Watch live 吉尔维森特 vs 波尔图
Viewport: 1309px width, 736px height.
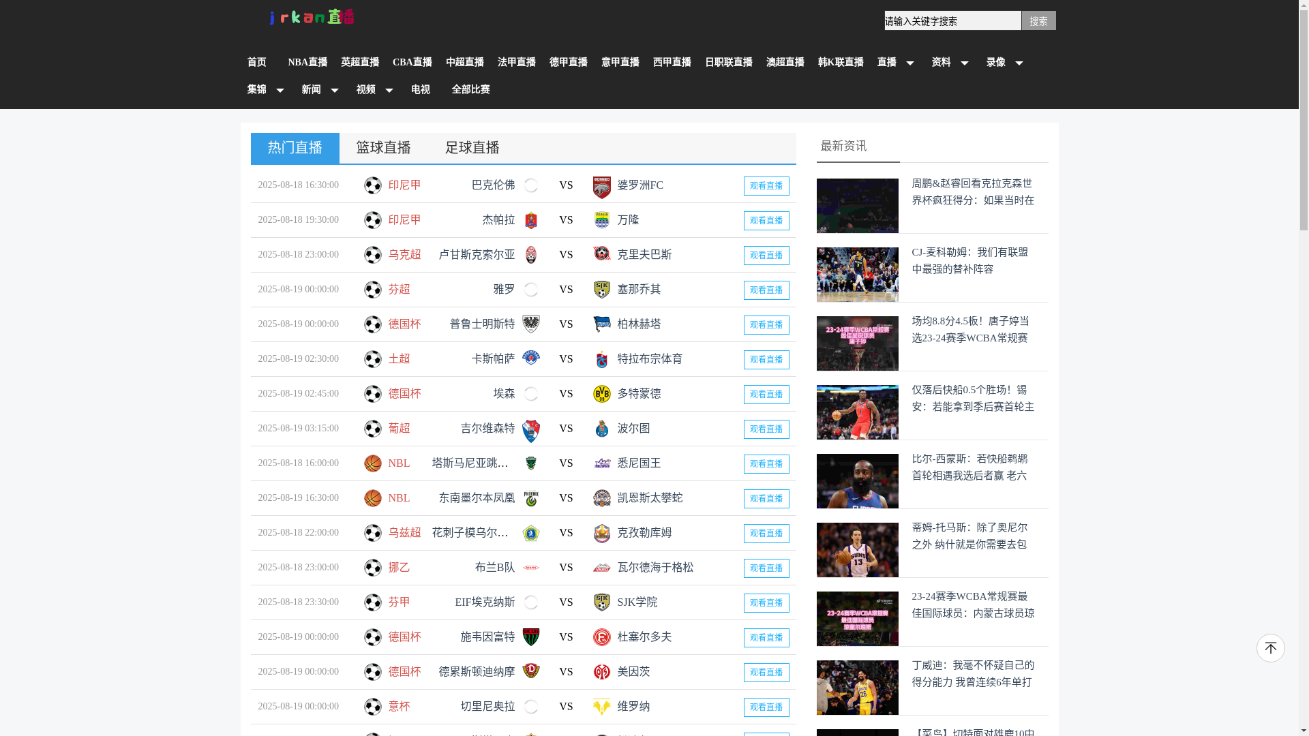tap(766, 429)
